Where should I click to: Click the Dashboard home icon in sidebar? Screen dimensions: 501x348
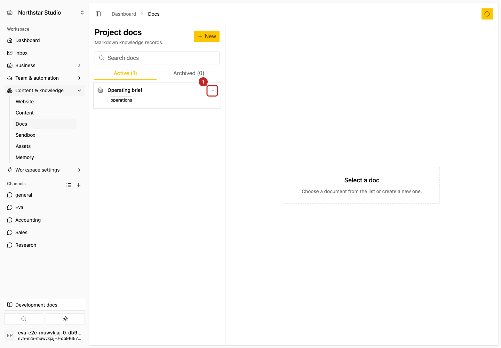click(x=10, y=40)
